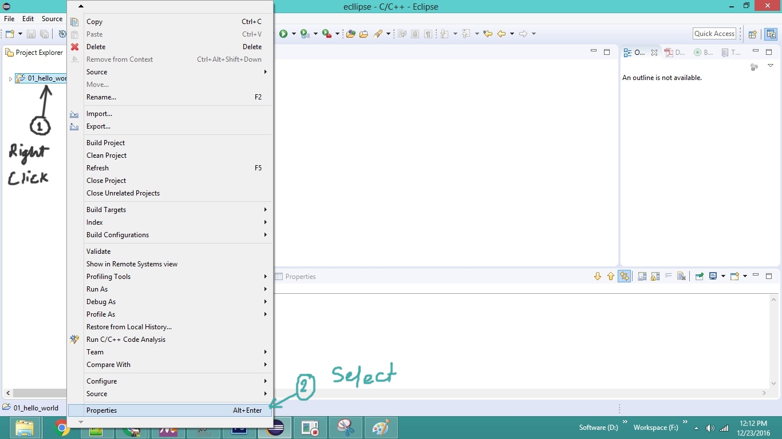The height and width of the screenshot is (439, 782).
Task: Select Properties from the context menu
Action: [102, 410]
